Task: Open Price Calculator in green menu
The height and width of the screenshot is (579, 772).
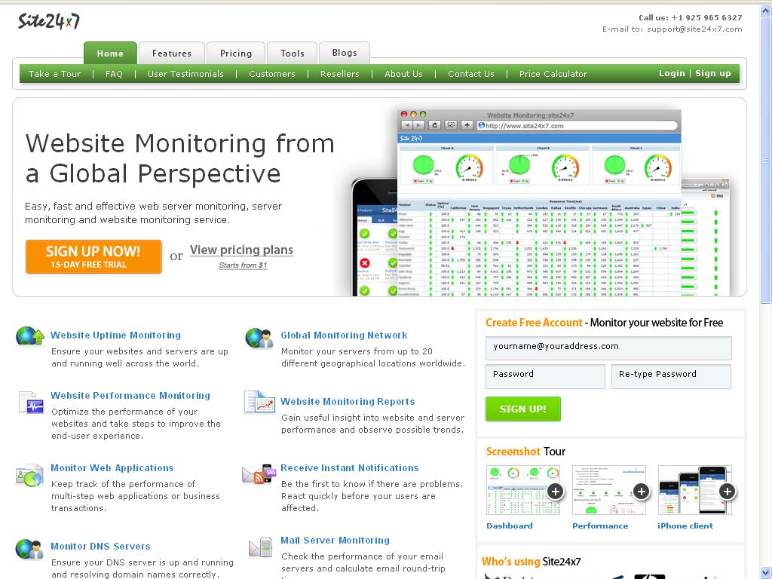Action: point(553,74)
